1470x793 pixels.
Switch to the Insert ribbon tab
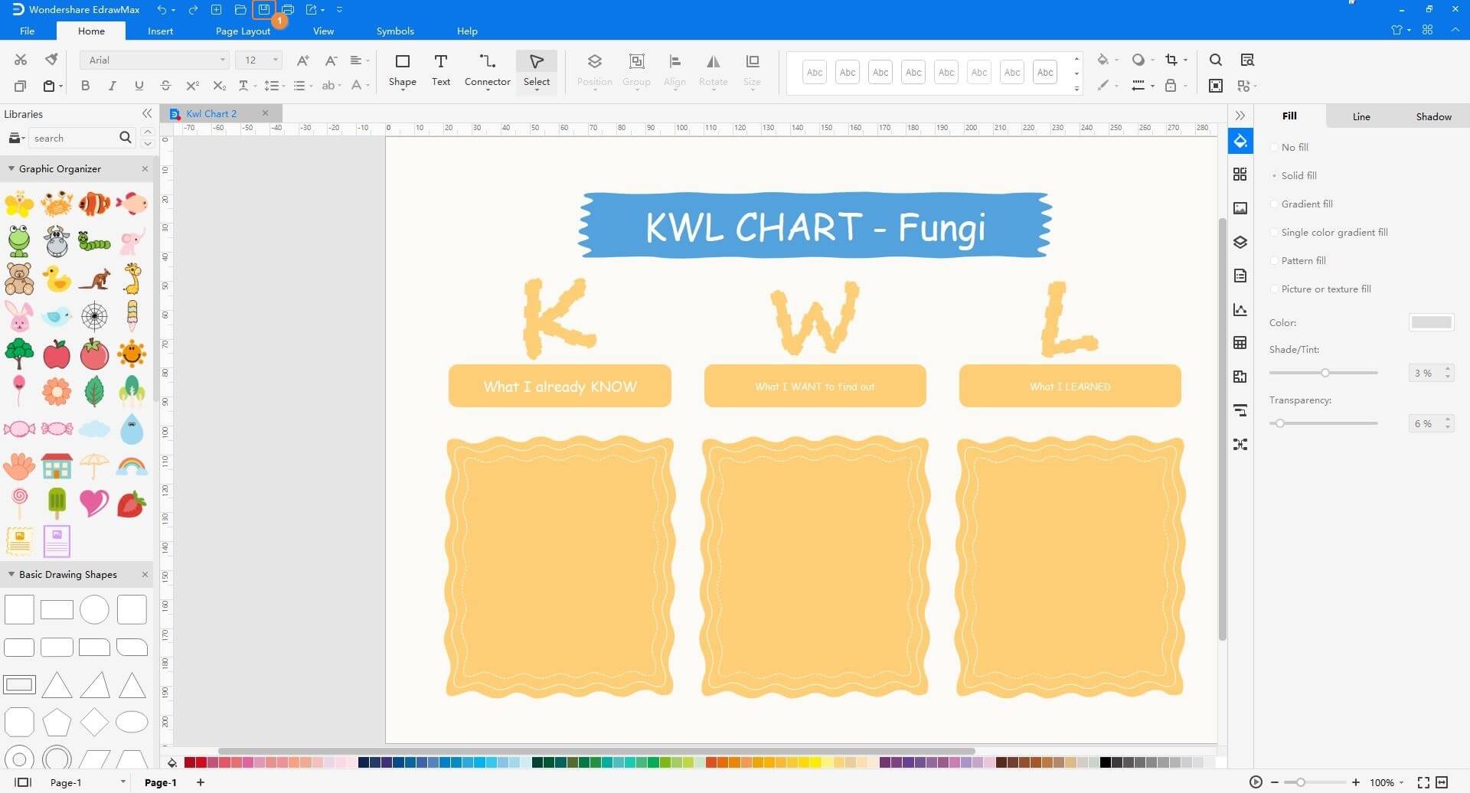click(x=160, y=31)
